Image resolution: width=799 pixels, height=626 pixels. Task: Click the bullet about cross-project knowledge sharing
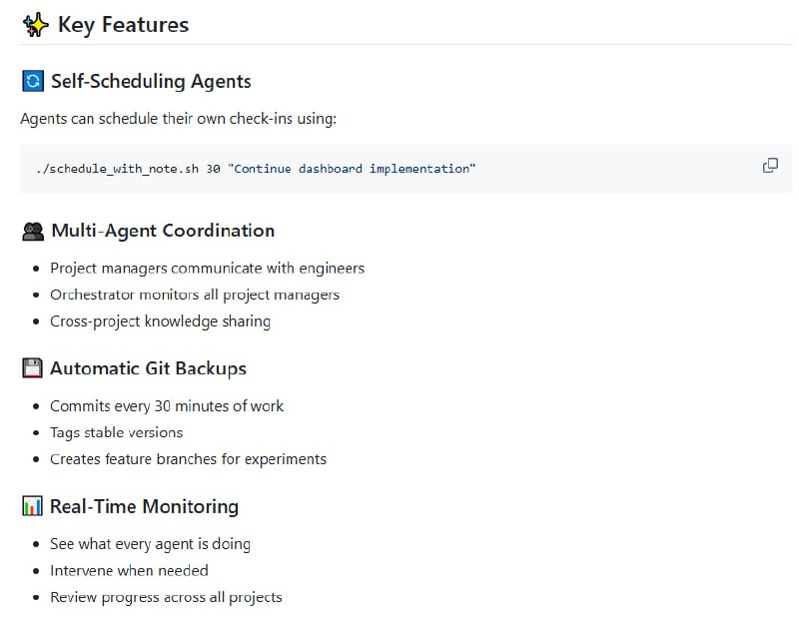[161, 320]
